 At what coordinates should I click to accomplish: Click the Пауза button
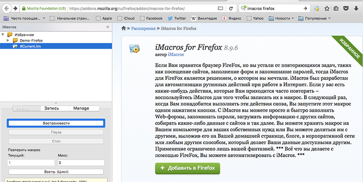coord(56,132)
